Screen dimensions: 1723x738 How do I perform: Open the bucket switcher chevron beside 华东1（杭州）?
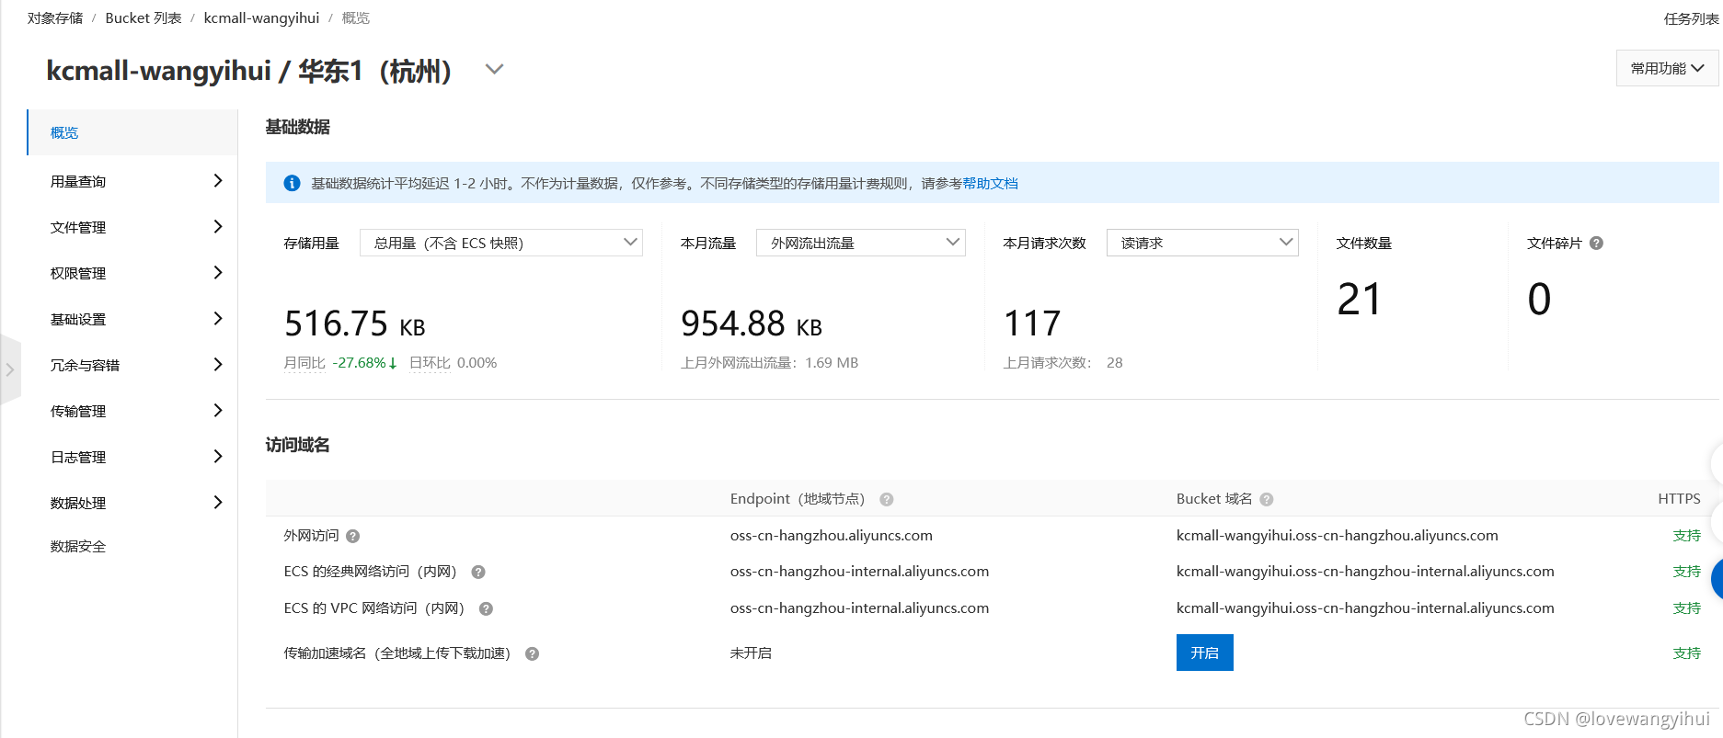click(x=494, y=69)
